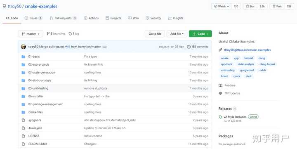The width and height of the screenshot is (297, 149).
Task: Click the 04-static-analysis folder icon
Action: tap(23, 80)
